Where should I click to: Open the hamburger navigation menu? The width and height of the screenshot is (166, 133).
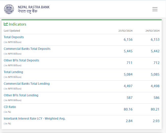155,9
